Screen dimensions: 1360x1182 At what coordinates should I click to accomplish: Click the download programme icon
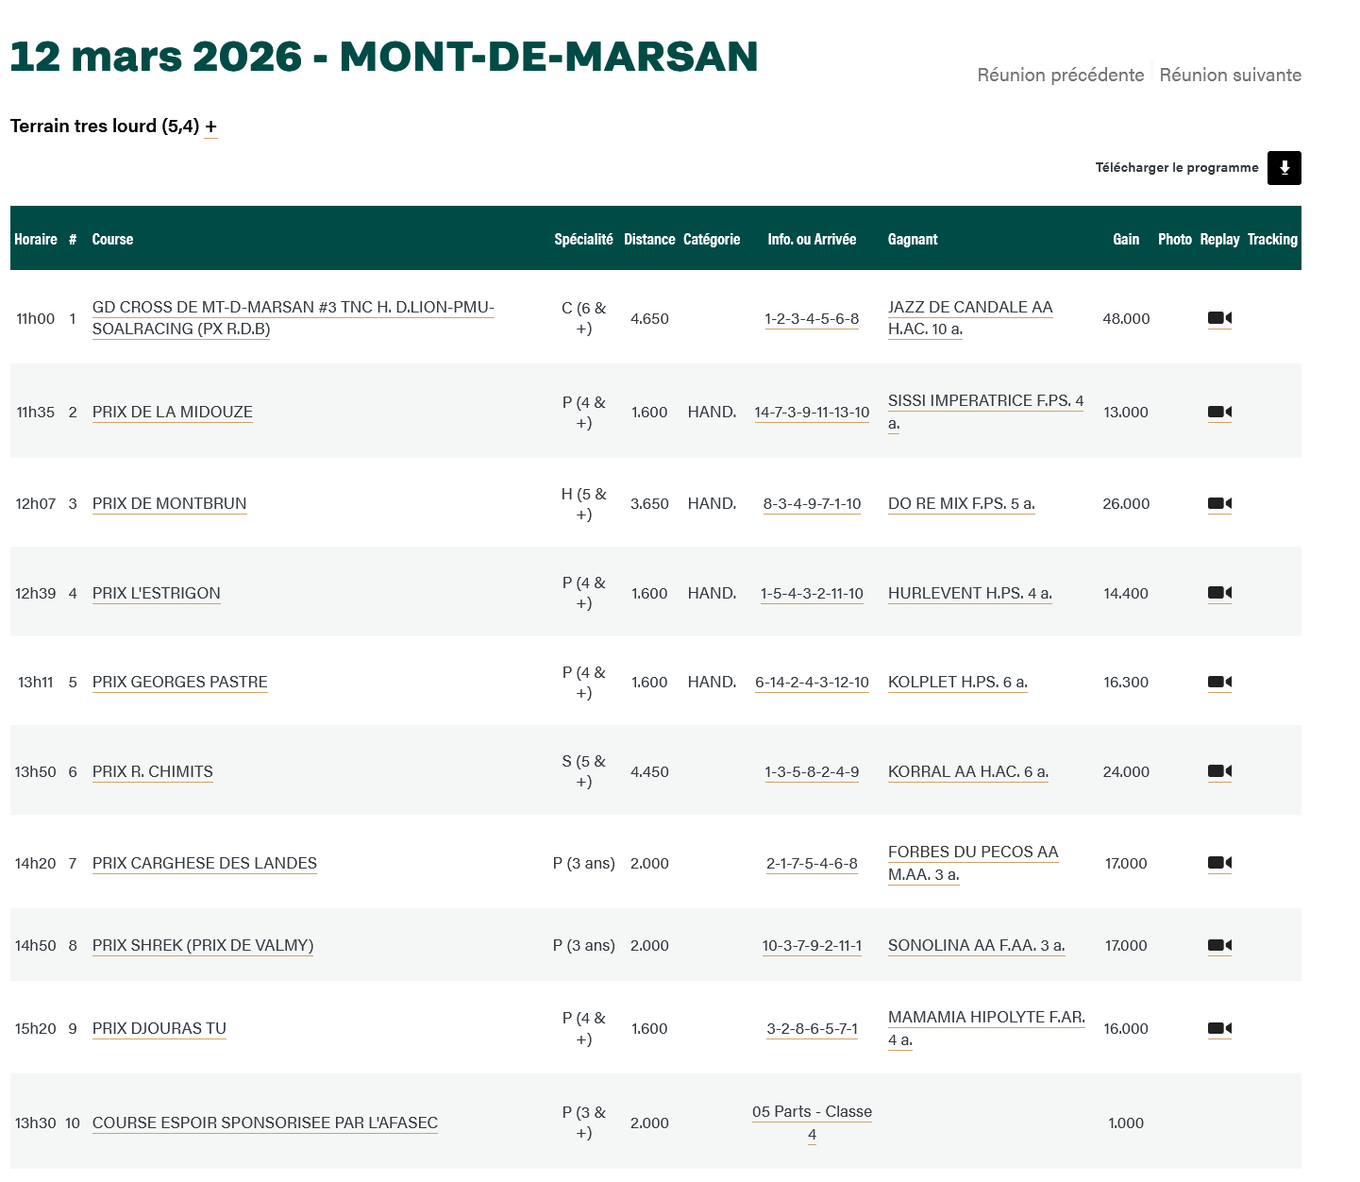click(x=1284, y=168)
